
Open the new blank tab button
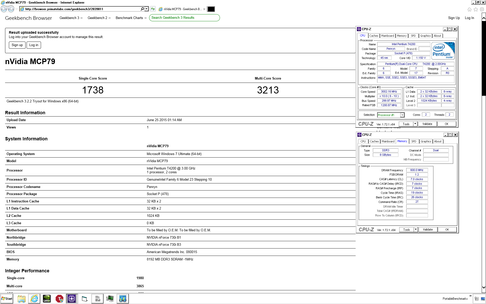point(211,9)
